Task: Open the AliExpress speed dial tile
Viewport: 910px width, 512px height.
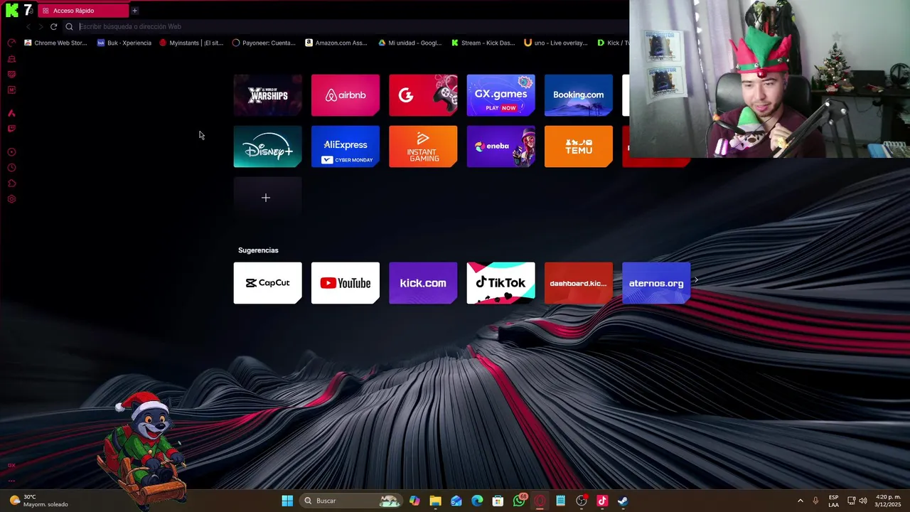Action: pyautogui.click(x=346, y=146)
